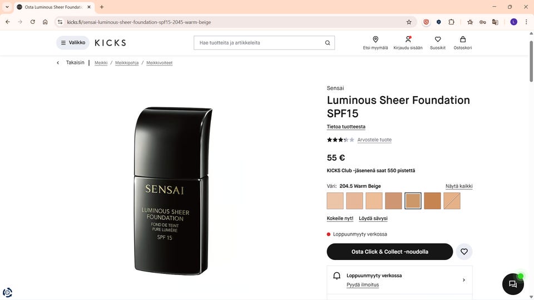Select the last two-tone shade swatch

(452, 201)
